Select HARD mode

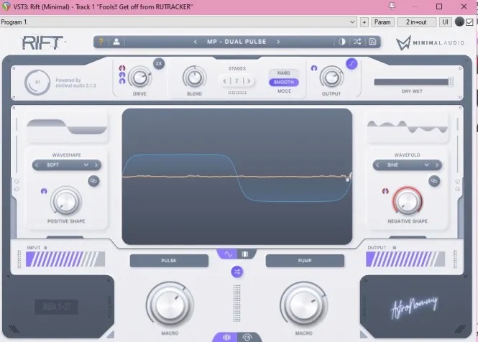(x=283, y=73)
